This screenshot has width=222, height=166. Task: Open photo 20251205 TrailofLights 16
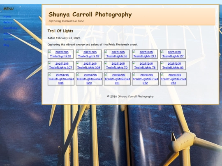(117, 54)
